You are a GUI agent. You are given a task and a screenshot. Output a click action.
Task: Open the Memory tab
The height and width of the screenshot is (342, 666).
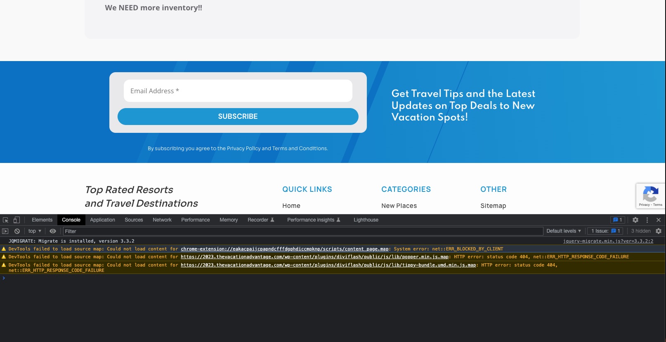pos(229,220)
